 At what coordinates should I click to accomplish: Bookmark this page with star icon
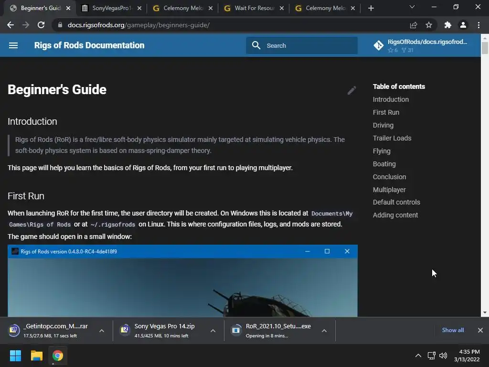(429, 25)
